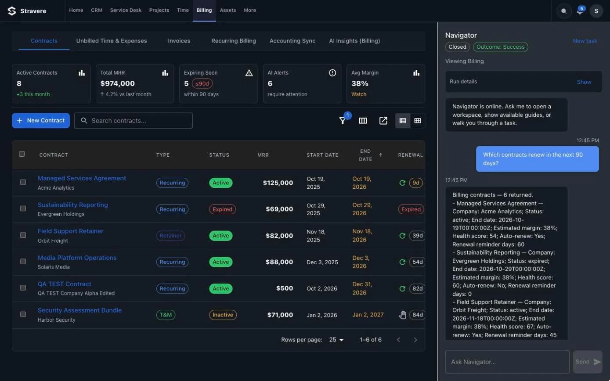Image resolution: width=610 pixels, height=381 pixels.
Task: Open the Media Platform Operations contract link
Action: pyautogui.click(x=77, y=258)
